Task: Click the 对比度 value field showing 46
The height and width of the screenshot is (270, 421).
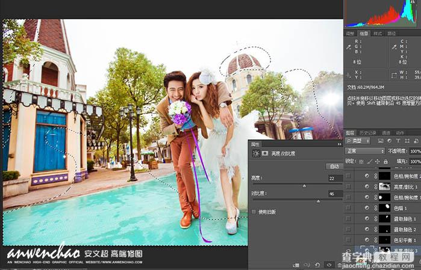Action: [335, 194]
